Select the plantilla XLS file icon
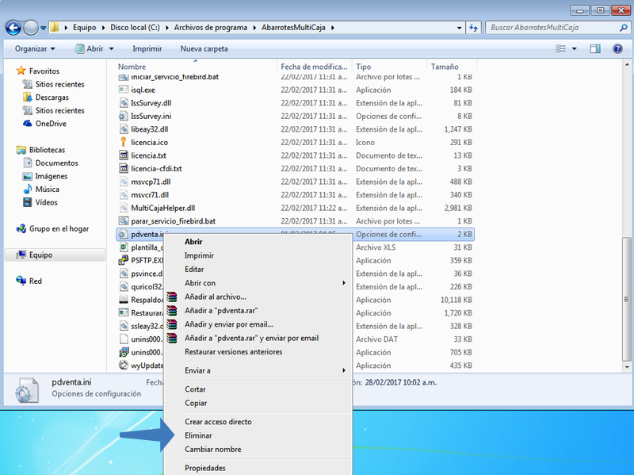The image size is (634, 475). [x=124, y=247]
